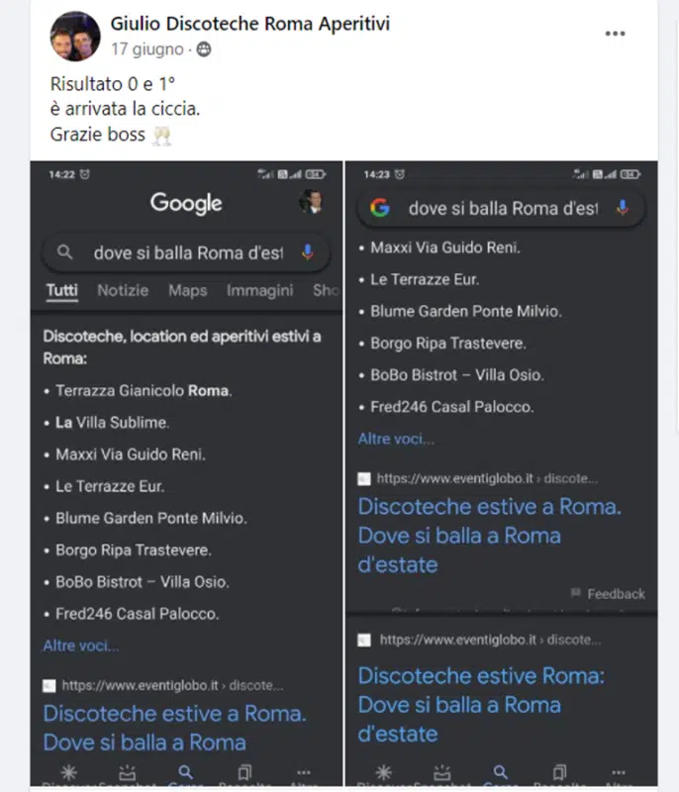Open the three-dot post options menu

click(x=615, y=34)
